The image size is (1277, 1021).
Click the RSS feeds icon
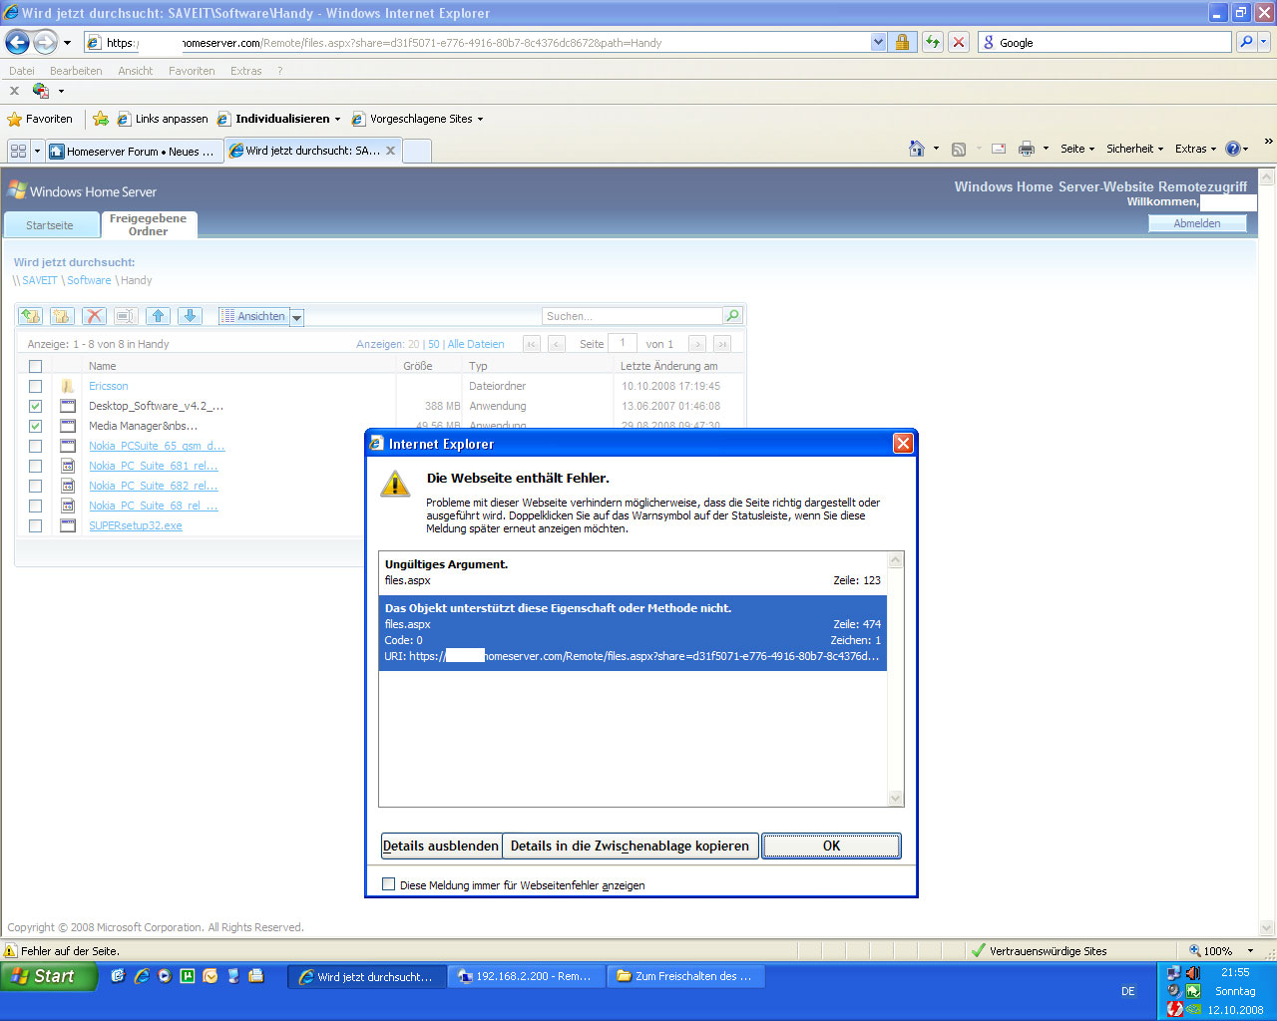click(x=959, y=149)
